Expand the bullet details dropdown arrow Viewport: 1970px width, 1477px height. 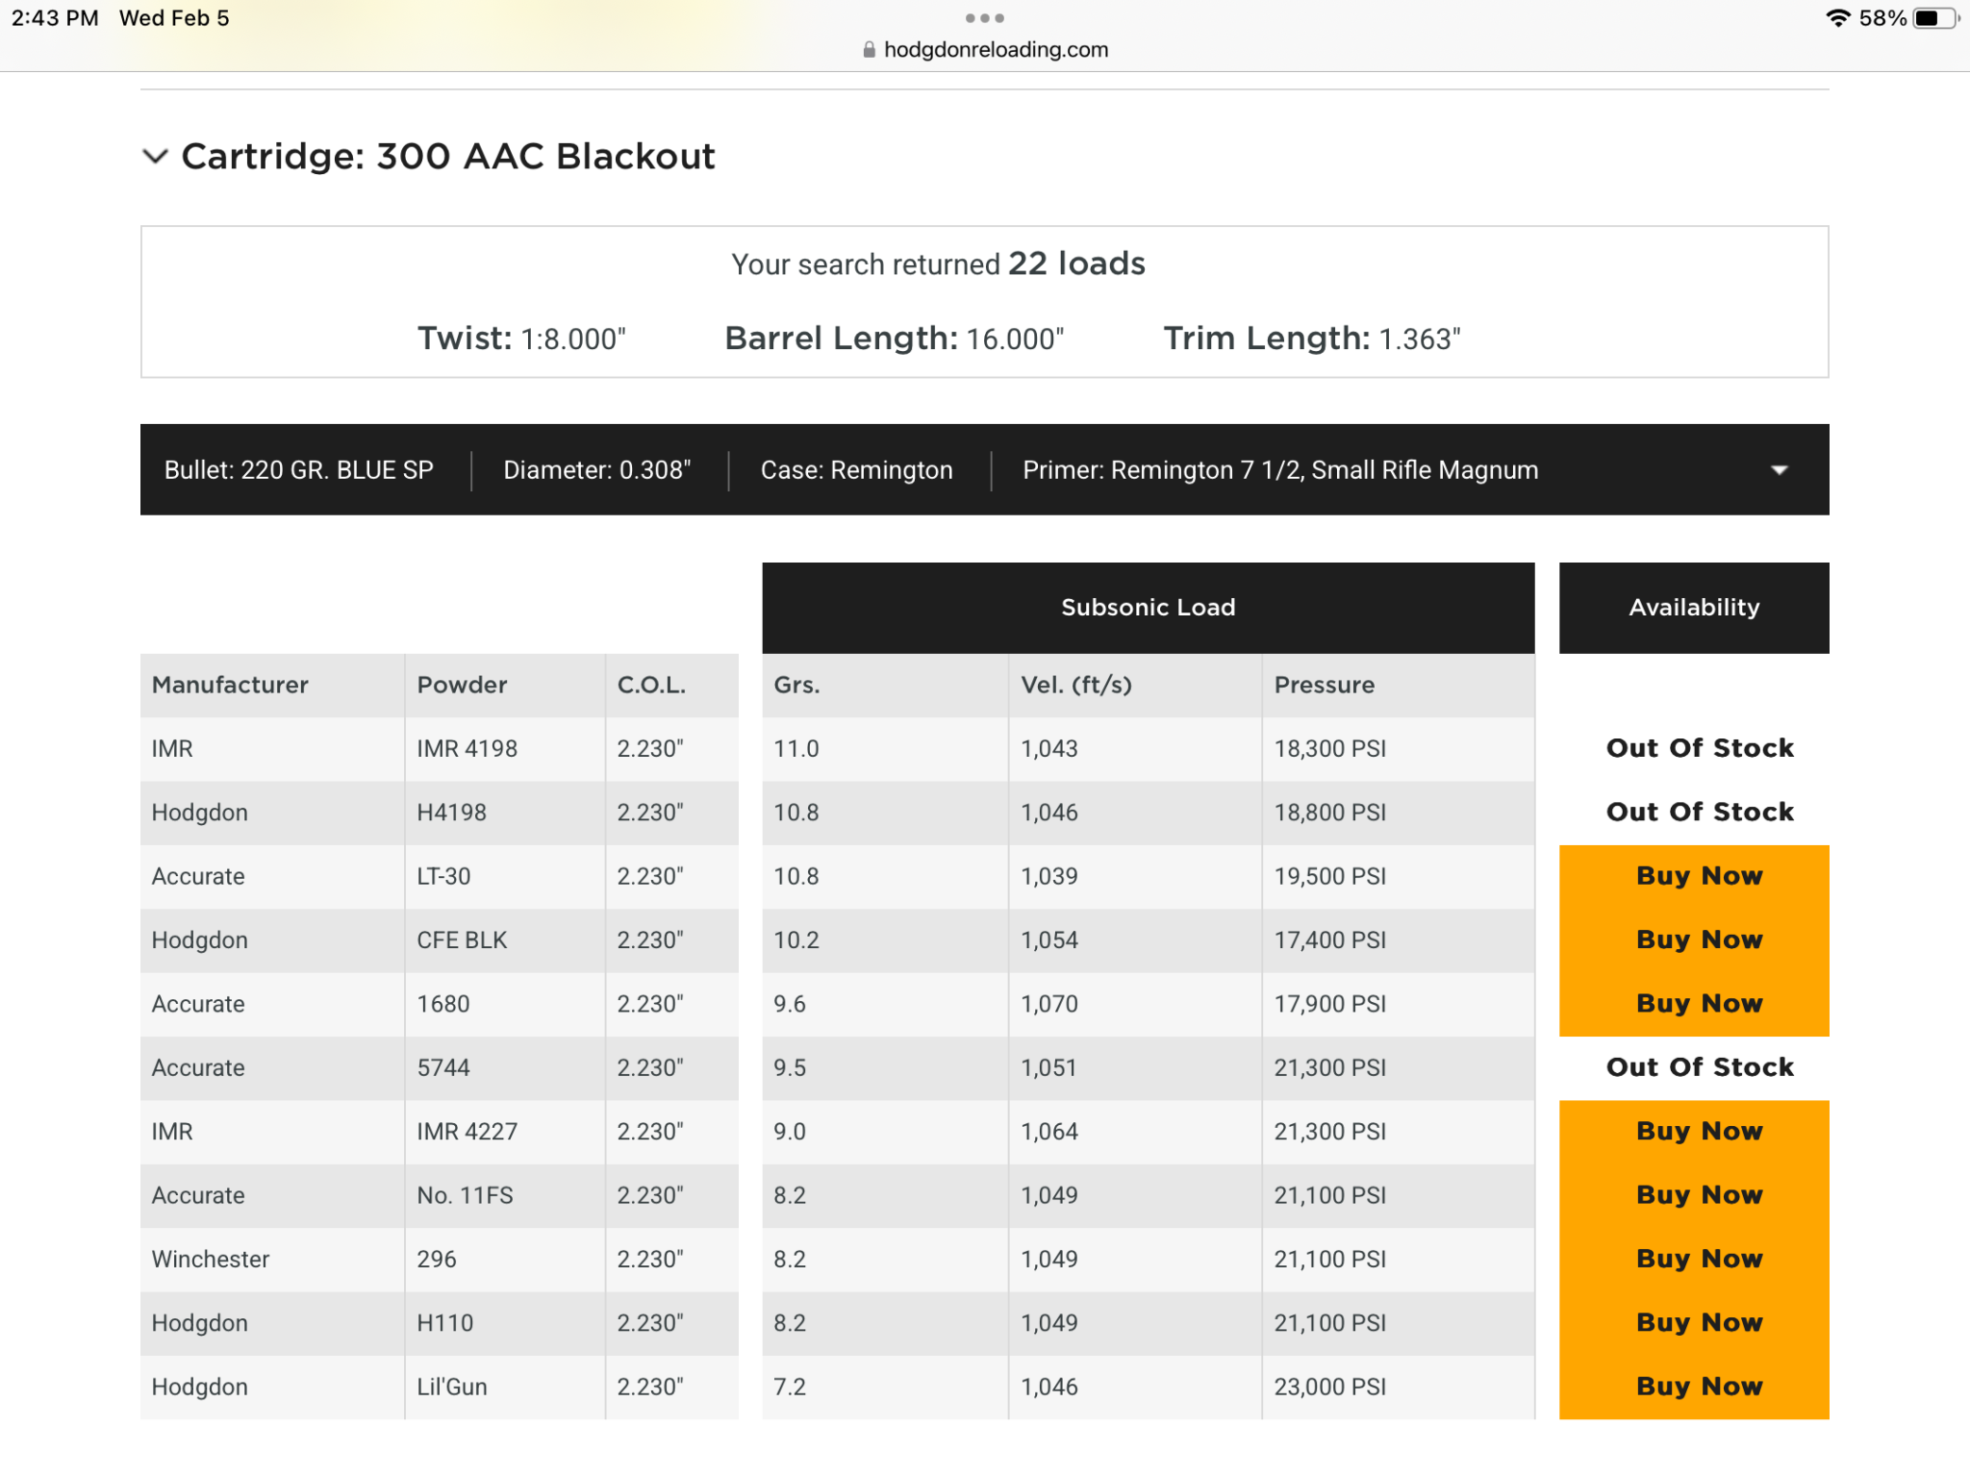[1779, 470]
